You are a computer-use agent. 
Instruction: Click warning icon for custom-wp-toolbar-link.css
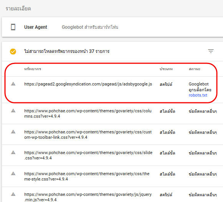(13, 132)
